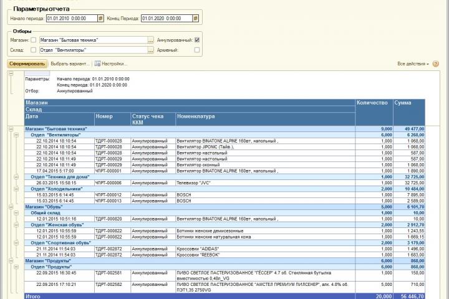449x299 pixels.
Task: Select cell ЧПРТ-000013
Action: [112, 201]
